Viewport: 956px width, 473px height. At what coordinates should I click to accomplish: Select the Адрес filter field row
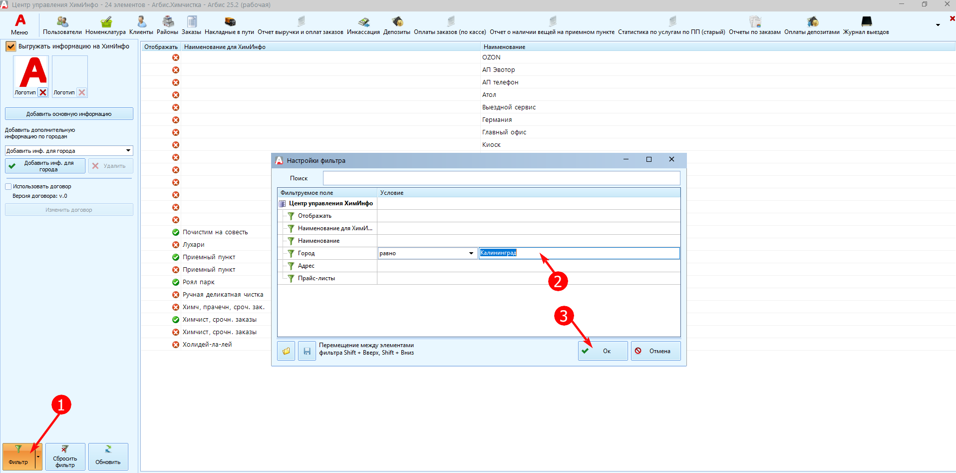pyautogui.click(x=307, y=266)
